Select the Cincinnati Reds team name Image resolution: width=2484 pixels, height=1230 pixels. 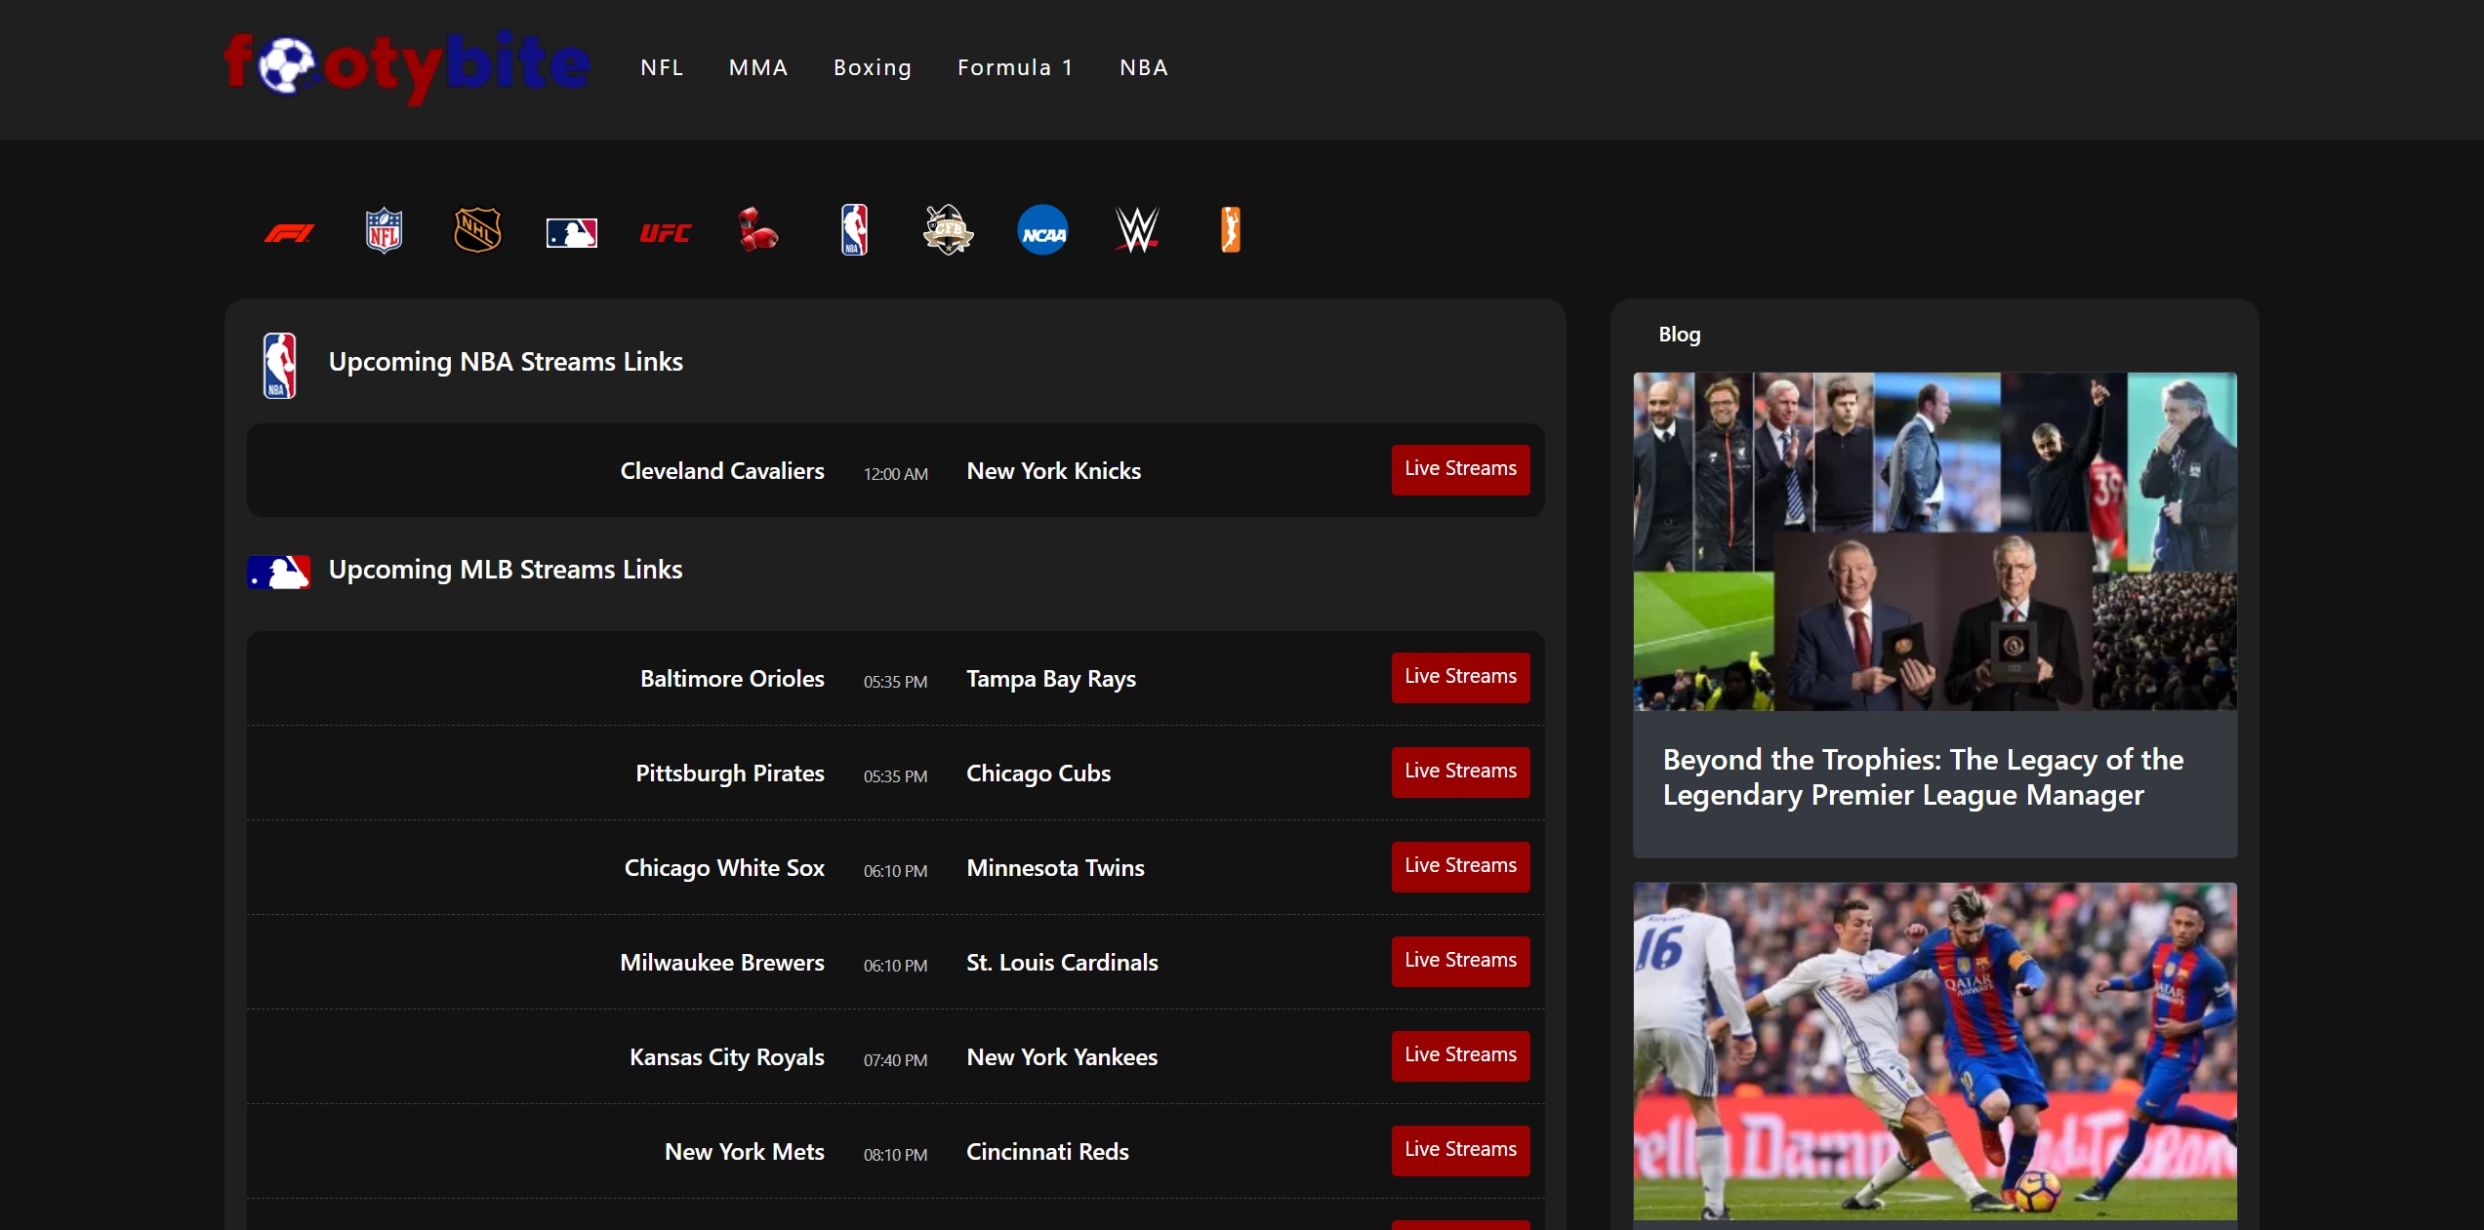(1047, 1152)
